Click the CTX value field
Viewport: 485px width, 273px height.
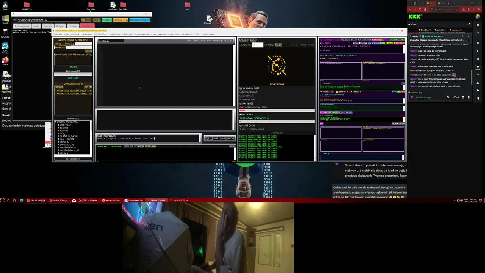tap(62, 44)
